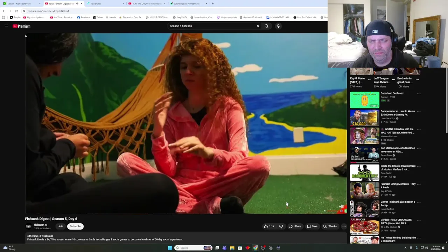The image size is (448, 252).
Task: Open options for Mad Hatter interview
Action: [x=419, y=129]
